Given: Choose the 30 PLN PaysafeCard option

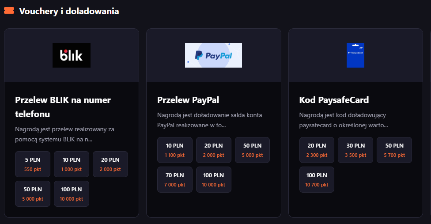Looking at the screenshot, I should (x=355, y=150).
